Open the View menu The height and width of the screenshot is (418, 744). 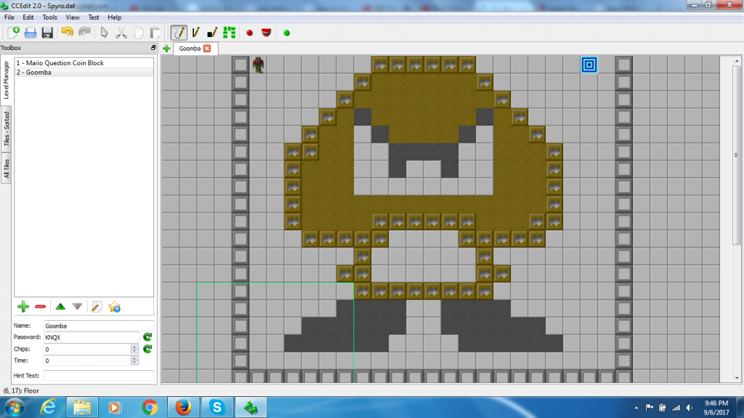(72, 17)
